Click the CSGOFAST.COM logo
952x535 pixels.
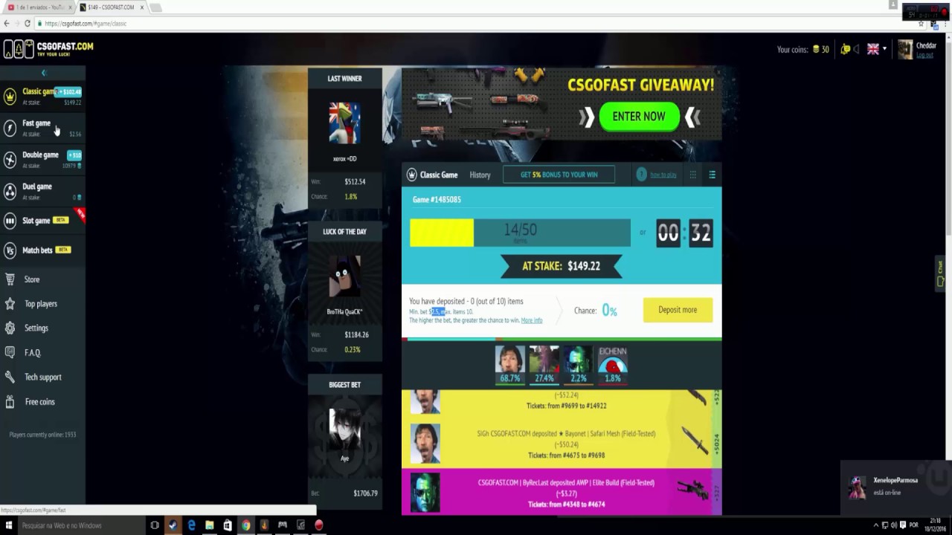click(x=48, y=49)
